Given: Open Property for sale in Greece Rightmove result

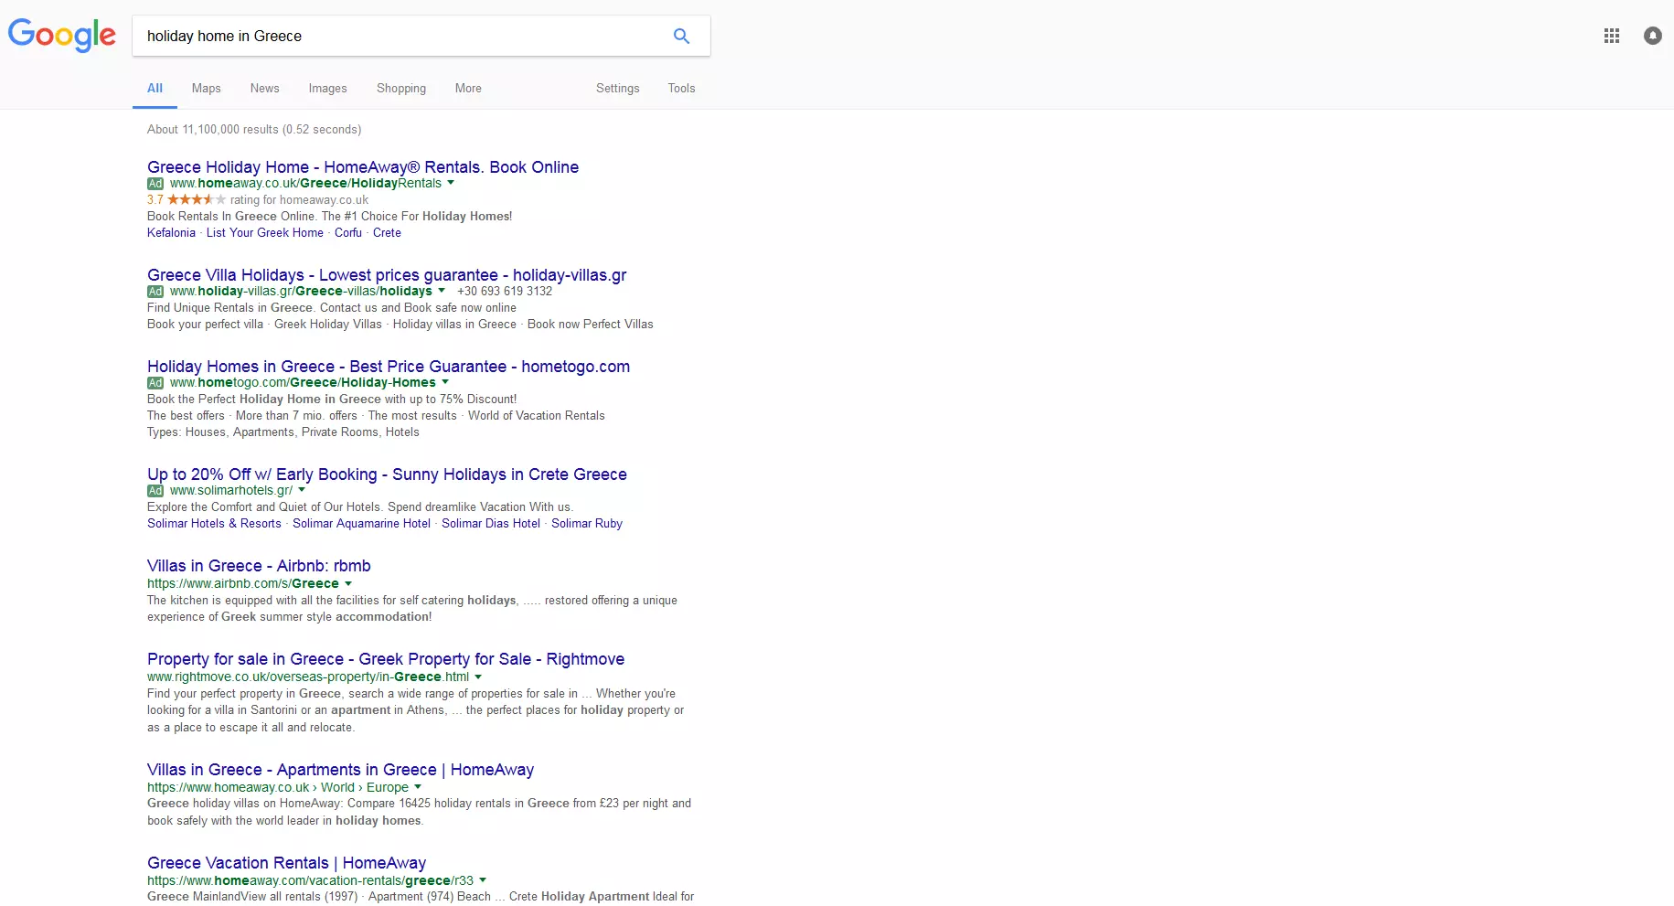Looking at the screenshot, I should [x=386, y=659].
